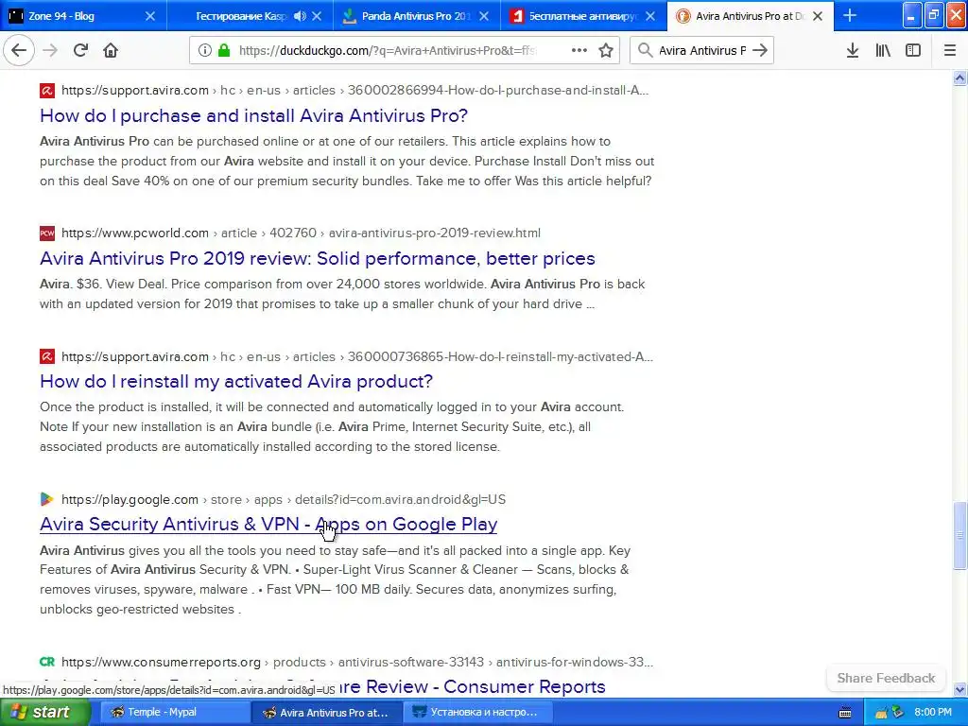Click the scrollbar down arrow

[959, 689]
